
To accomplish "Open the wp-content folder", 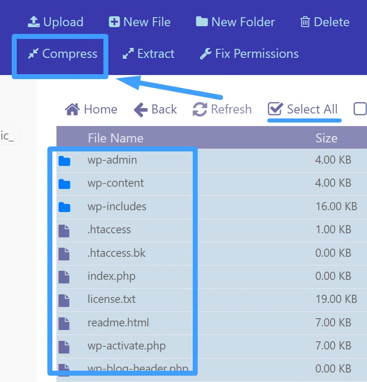I will [116, 183].
